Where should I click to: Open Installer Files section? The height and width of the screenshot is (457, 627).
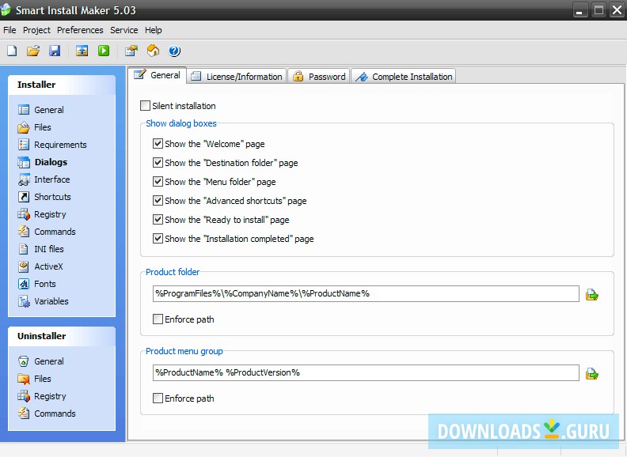coord(34,127)
